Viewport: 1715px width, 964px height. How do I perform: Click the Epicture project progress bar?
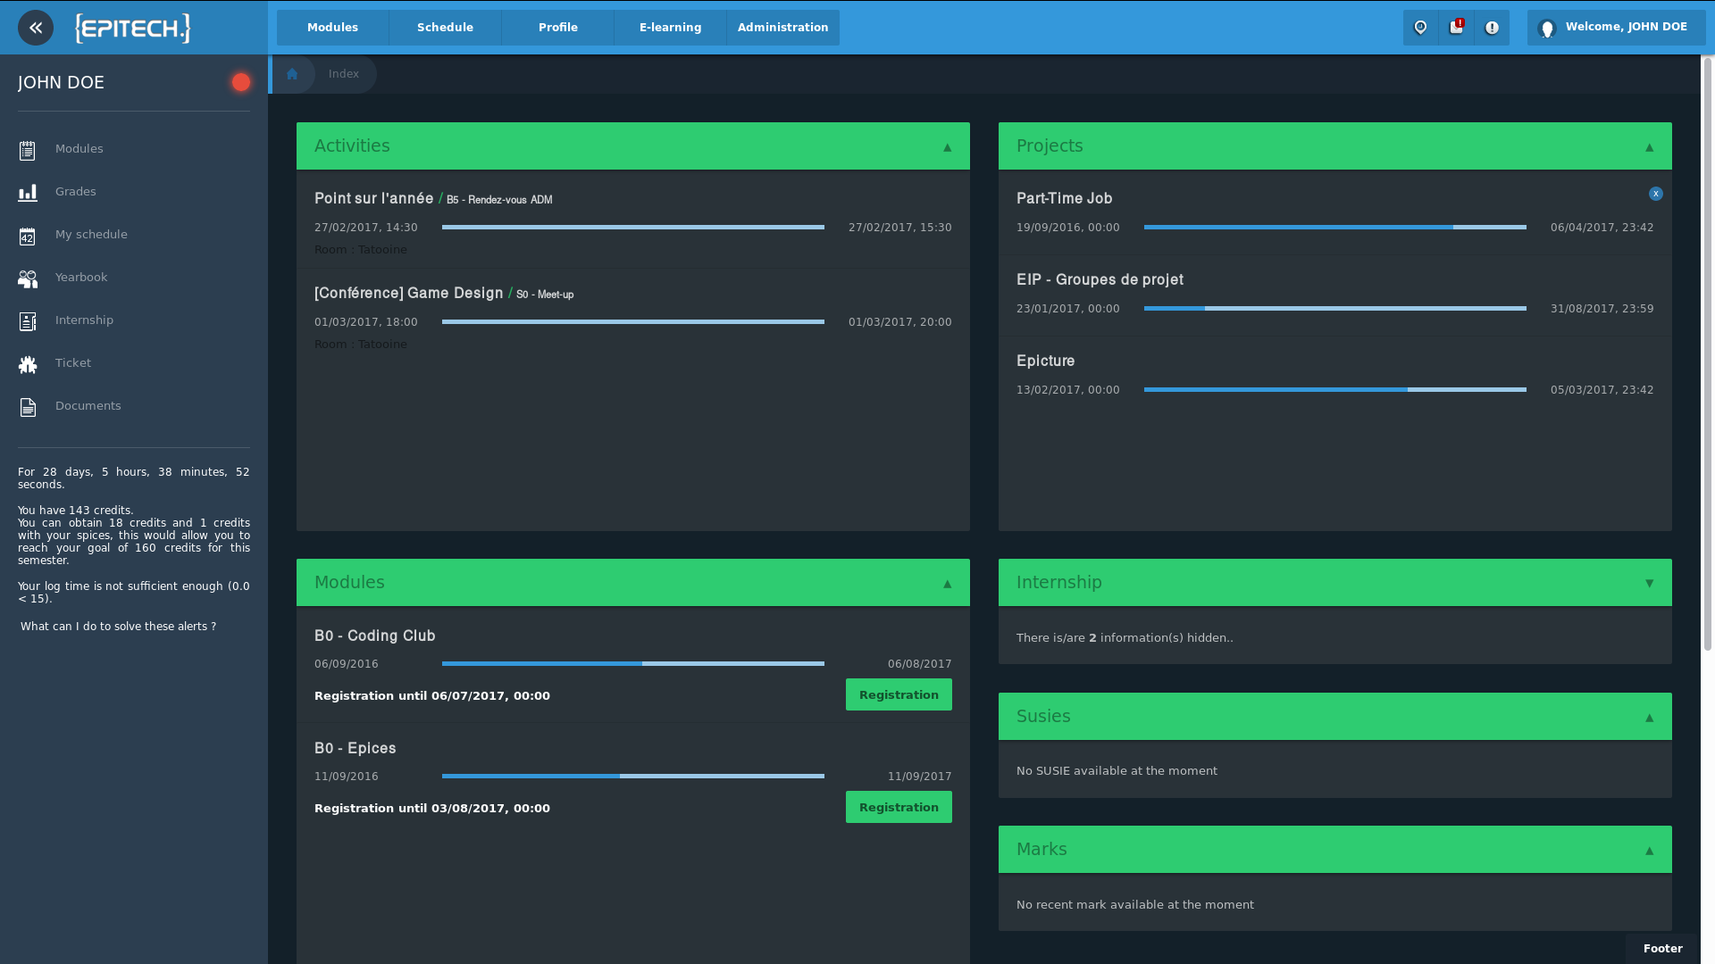(x=1335, y=389)
